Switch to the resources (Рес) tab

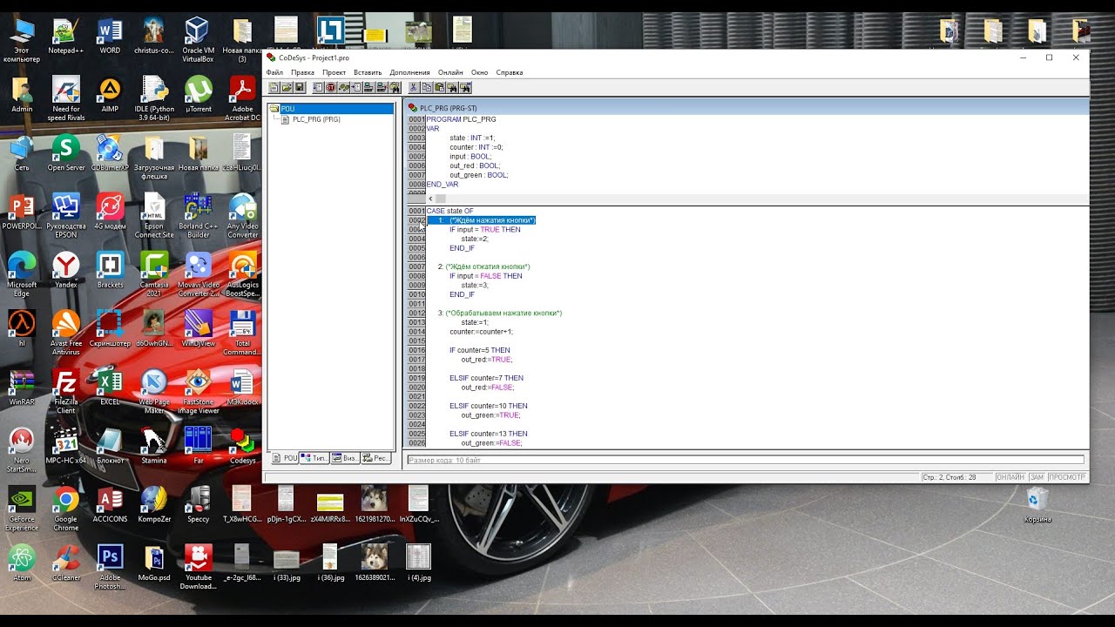tap(376, 458)
